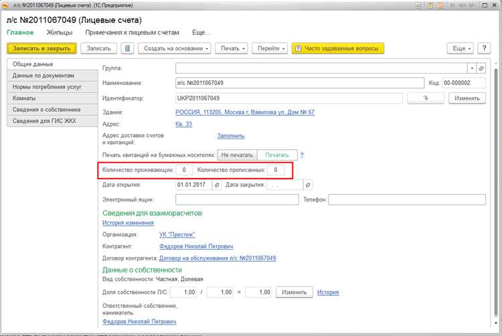Screen dimensions: 502x336
Task: Click the arrow icon button next to Идентификатор
Action: tap(424, 98)
